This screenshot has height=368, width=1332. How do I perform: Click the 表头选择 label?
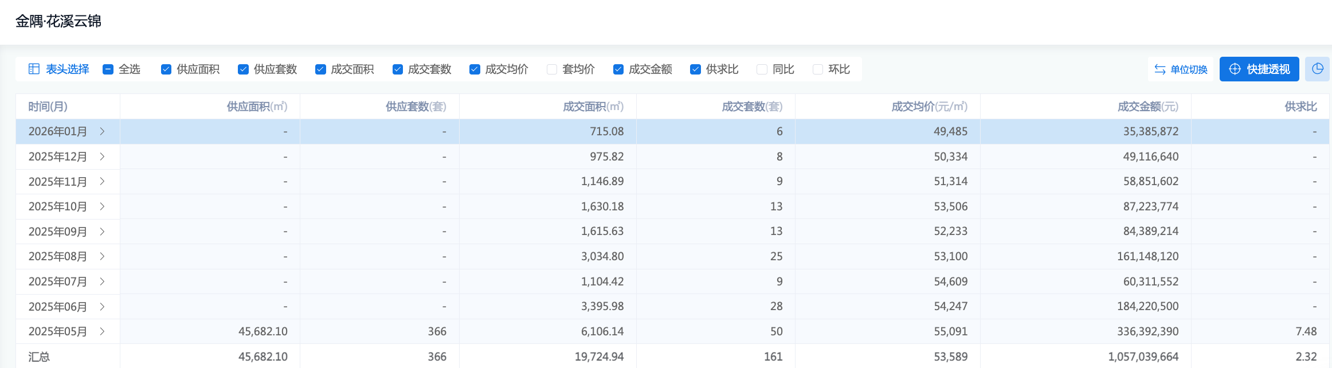(67, 69)
